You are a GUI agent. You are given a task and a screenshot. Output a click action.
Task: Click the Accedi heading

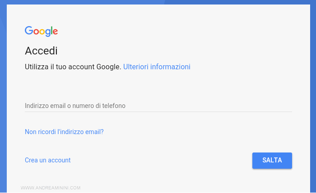click(41, 50)
